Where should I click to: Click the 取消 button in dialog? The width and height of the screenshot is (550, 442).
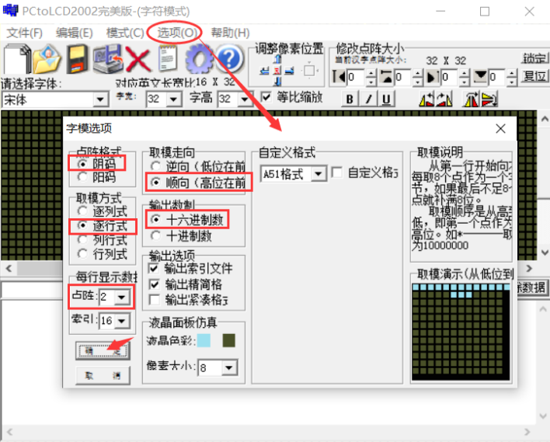tap(103, 376)
